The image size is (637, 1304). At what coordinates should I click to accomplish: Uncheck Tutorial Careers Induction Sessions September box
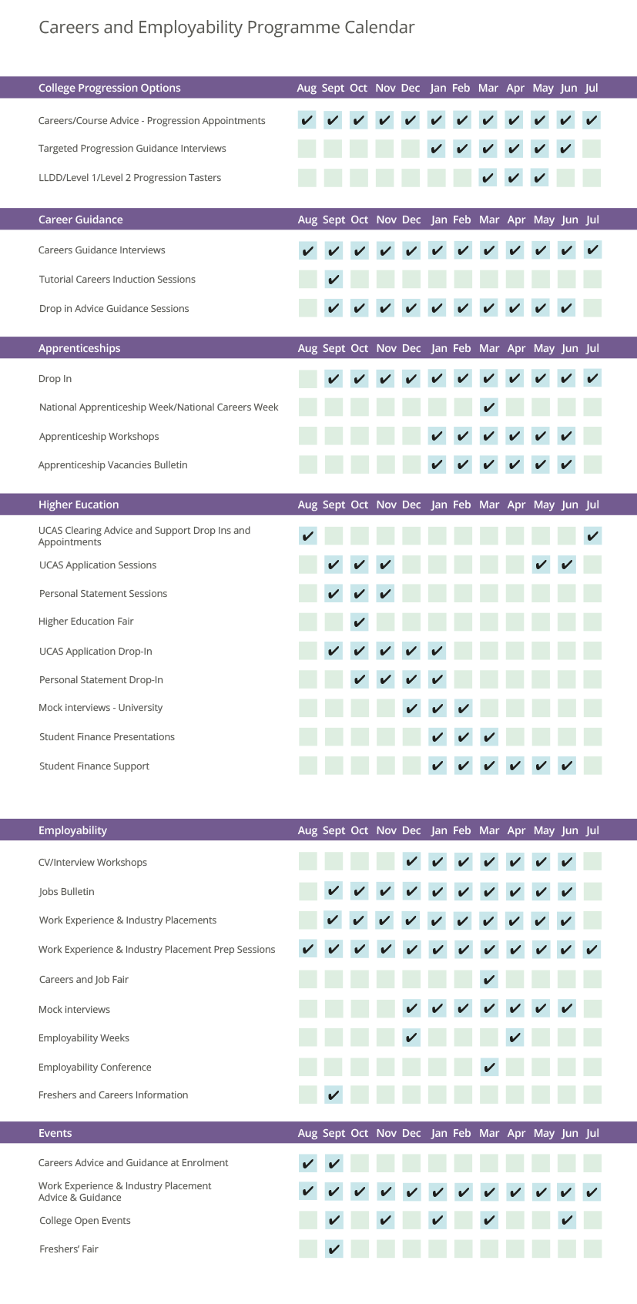334,280
